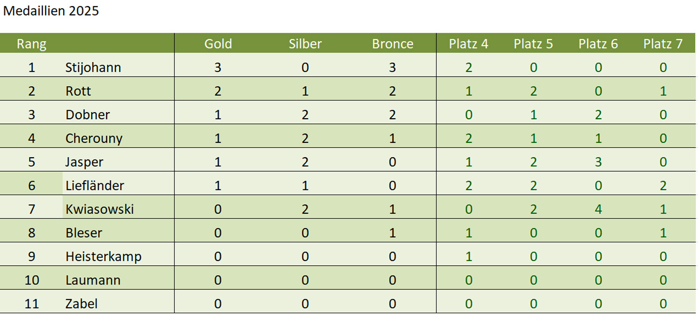Viewport: 698px width, 316px height.
Task: Select Bleser's Bronce value 1
Action: coord(392,233)
